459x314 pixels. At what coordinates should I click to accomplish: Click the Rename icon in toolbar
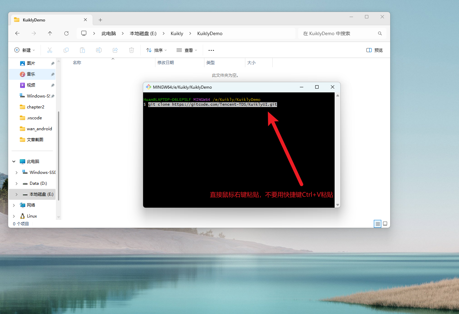[x=99, y=50]
